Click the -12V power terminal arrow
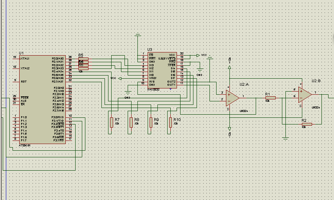 coord(229,129)
